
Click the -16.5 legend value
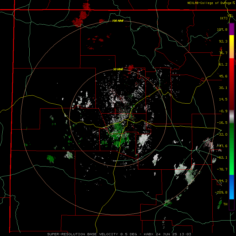pyautogui.click(x=222, y=123)
